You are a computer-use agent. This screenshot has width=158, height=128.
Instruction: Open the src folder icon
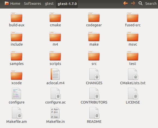(x=94, y=56)
